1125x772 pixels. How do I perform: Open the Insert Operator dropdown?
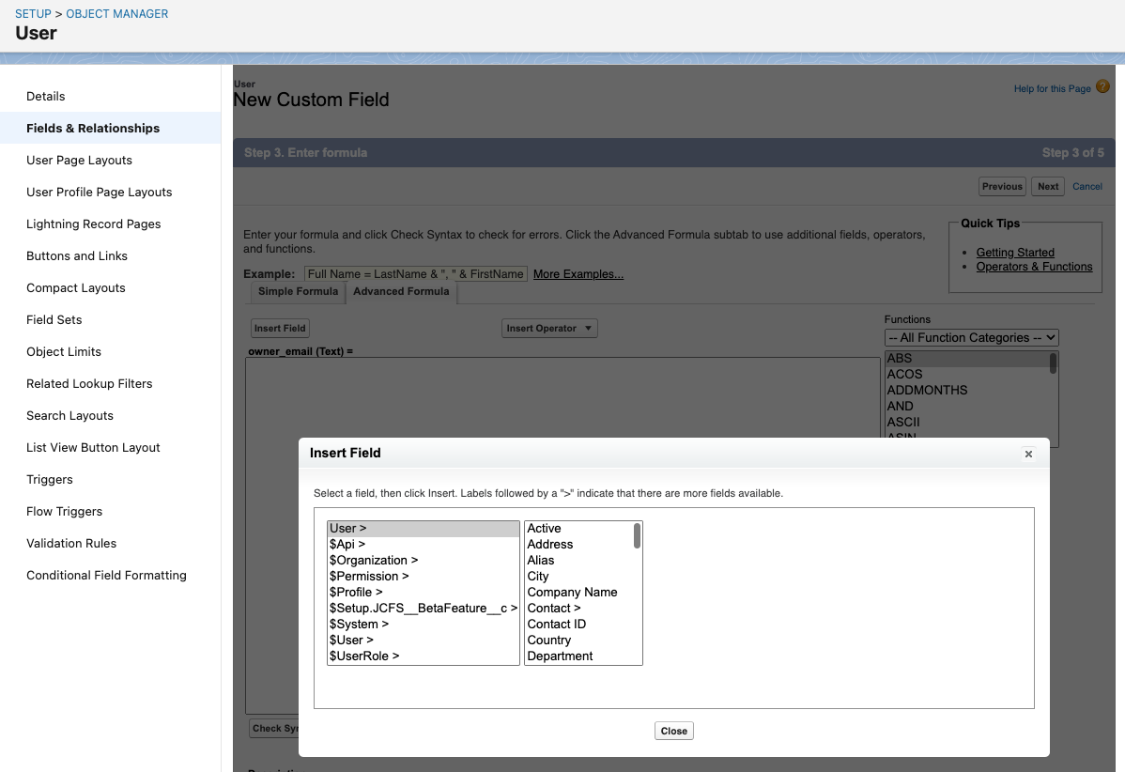(x=549, y=328)
